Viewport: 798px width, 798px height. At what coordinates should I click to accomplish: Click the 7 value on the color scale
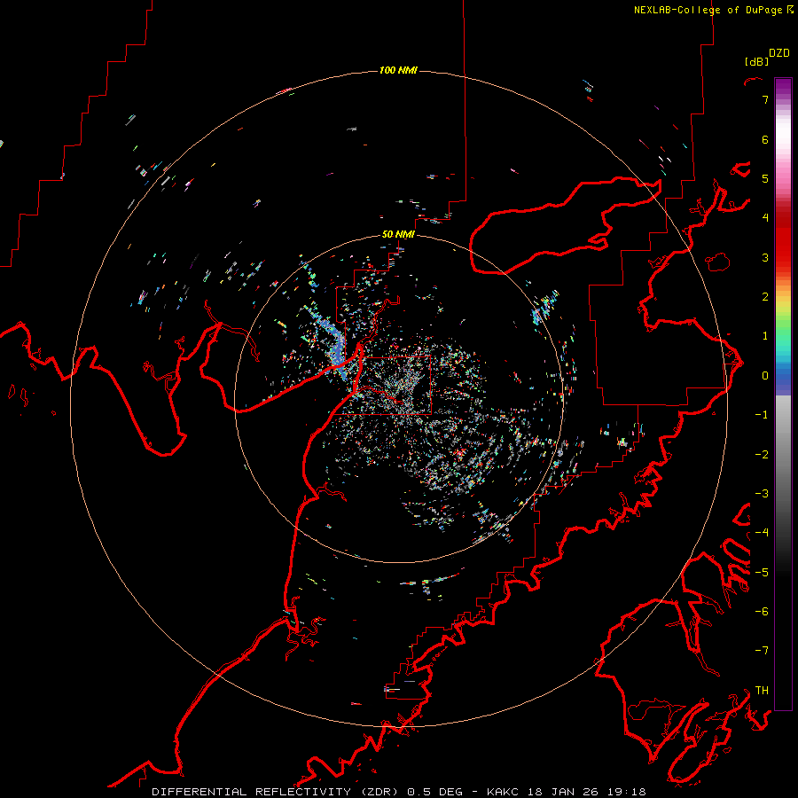click(x=765, y=99)
